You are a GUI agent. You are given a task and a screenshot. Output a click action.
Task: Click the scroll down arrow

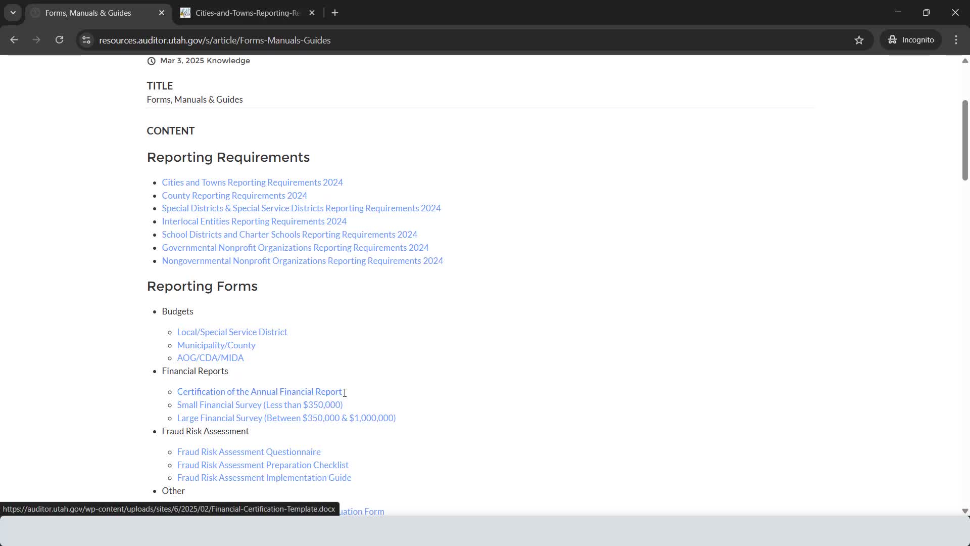[964, 511]
